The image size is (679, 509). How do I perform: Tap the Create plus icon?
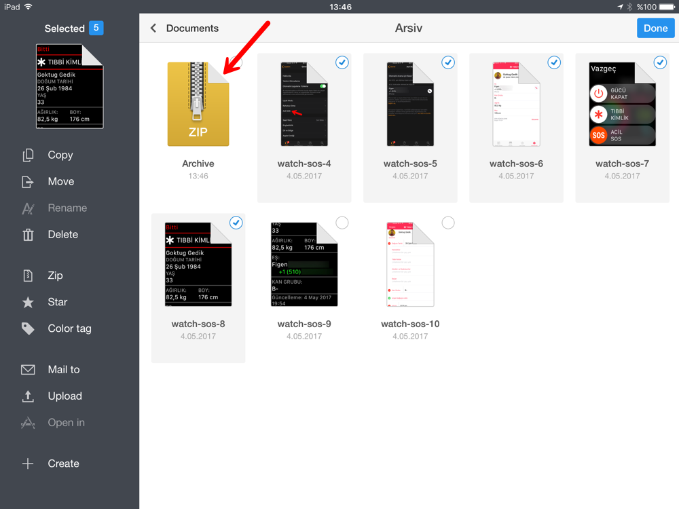[x=28, y=464]
